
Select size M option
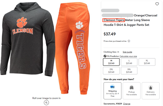tap(111, 62)
